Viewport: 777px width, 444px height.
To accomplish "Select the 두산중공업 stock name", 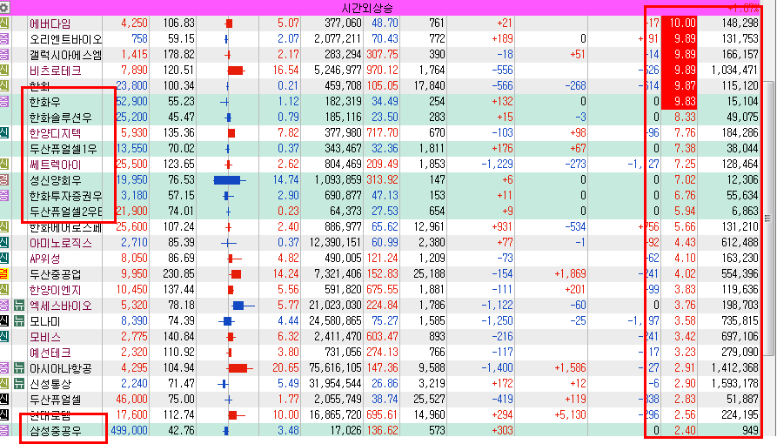I will 55,274.
